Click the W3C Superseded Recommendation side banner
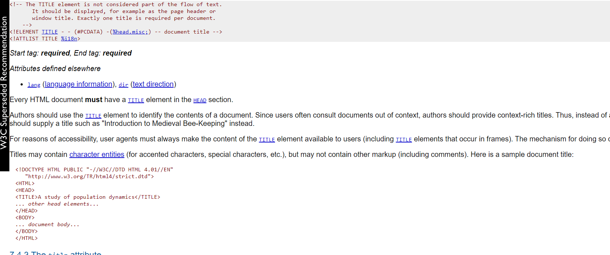 pos(4,83)
